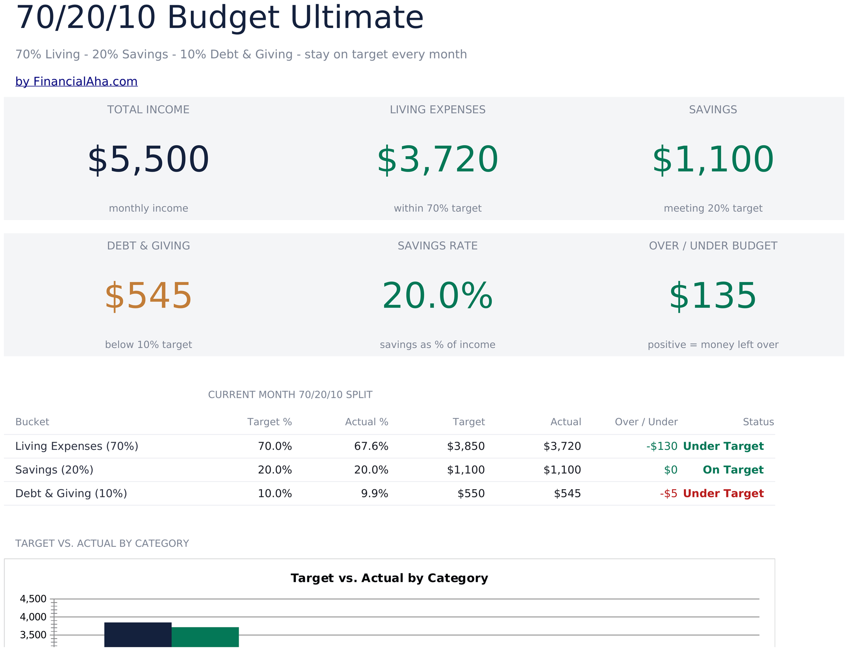Click the 'Status' column header
Screen dimensions: 848x651
(x=759, y=422)
